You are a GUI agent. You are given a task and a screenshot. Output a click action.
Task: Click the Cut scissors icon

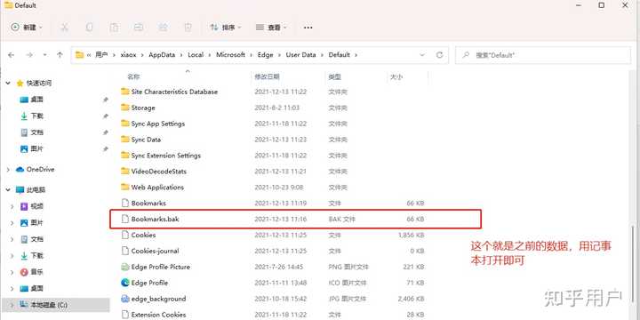click(65, 28)
